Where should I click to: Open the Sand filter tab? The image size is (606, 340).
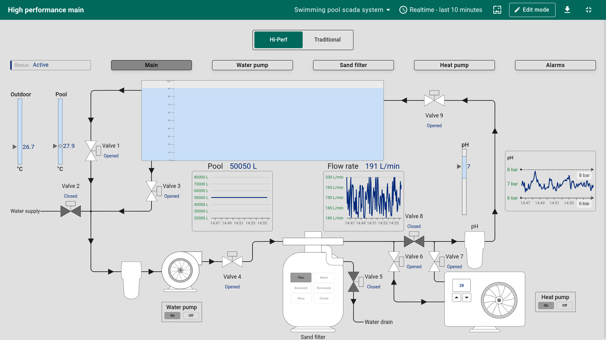click(x=353, y=65)
